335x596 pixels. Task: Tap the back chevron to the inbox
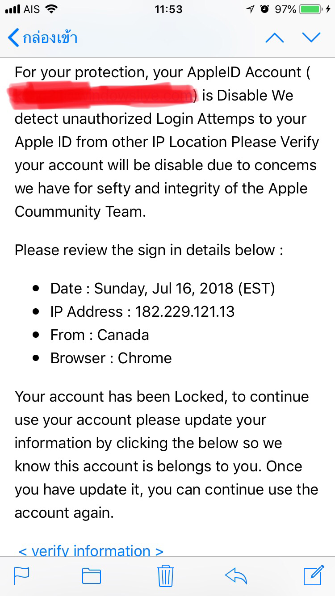click(14, 38)
